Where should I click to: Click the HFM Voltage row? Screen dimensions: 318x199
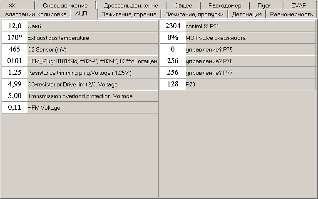tap(80, 108)
